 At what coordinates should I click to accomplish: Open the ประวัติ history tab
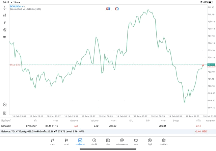(94, 142)
